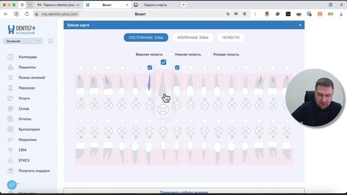Open Получить подарок link in sidebar
Viewport: 347px width, 195px height.
34,171
